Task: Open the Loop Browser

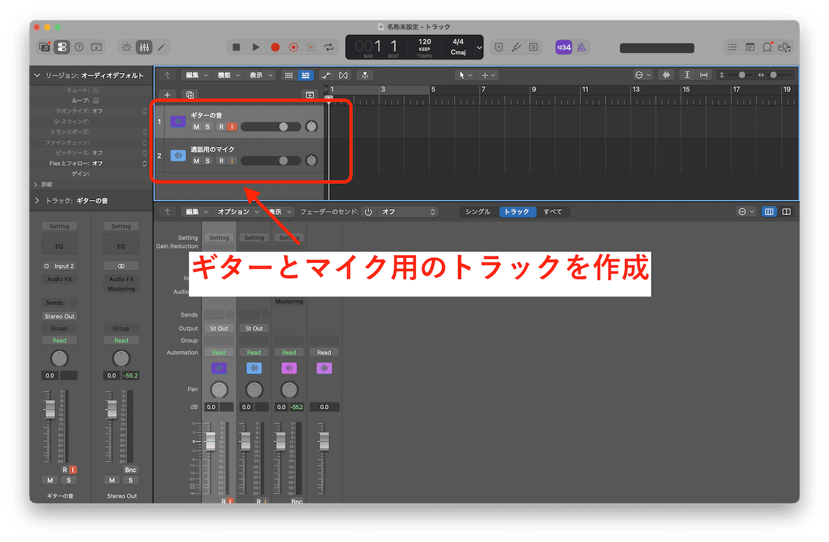Action: pyautogui.click(x=767, y=47)
